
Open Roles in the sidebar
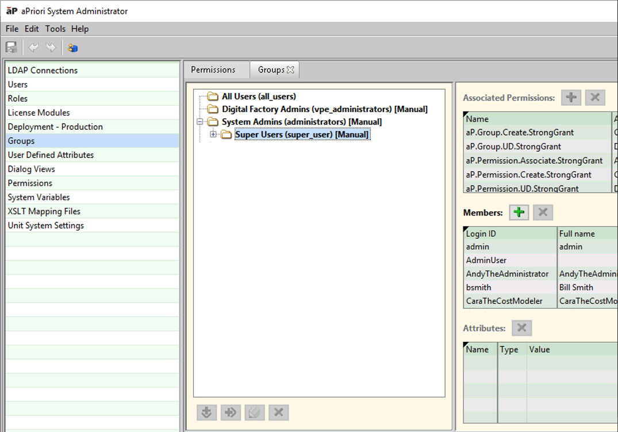coord(92,98)
